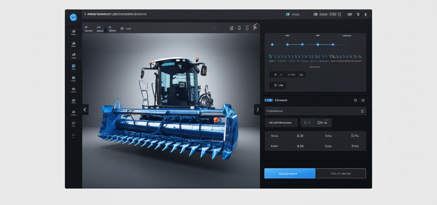437x205 pixels.
Task: Click third of four icons at viewport toolbar right
Action: coord(247,28)
